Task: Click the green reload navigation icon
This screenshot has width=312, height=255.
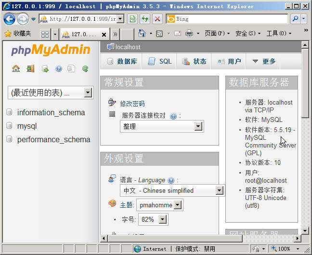Action: [x=85, y=69]
